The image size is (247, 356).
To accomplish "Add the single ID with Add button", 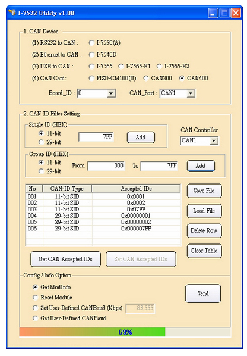I will click(x=141, y=138).
